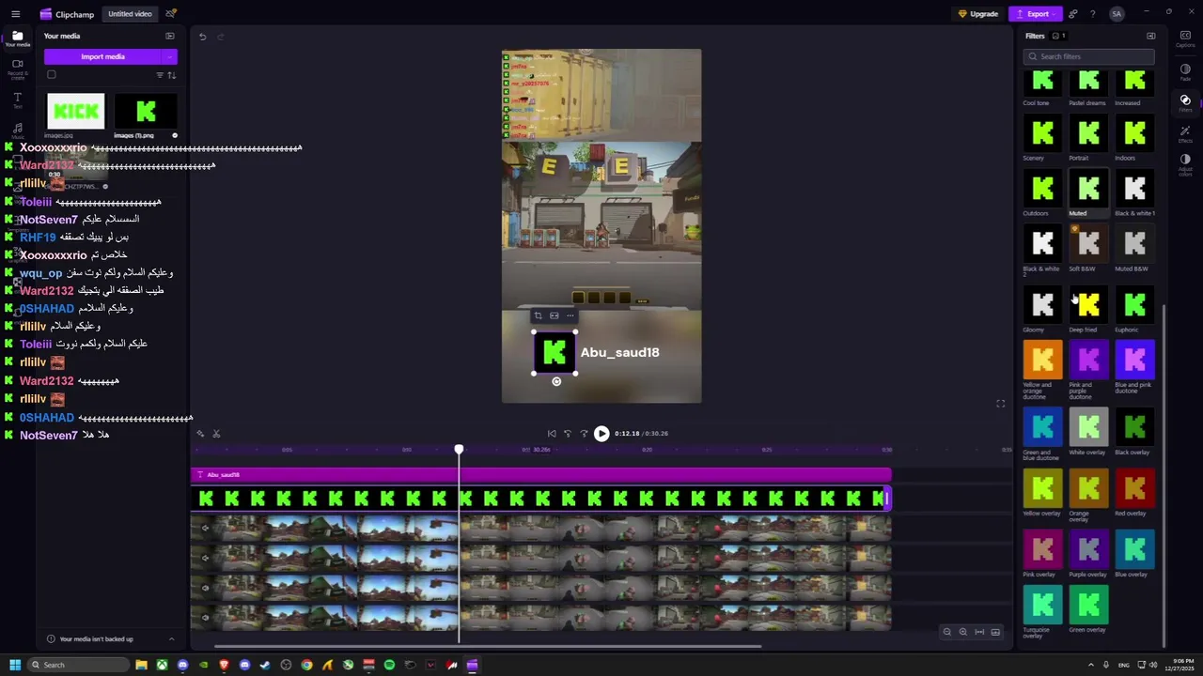Open the media sort order icon
1203x676 pixels.
(171, 75)
